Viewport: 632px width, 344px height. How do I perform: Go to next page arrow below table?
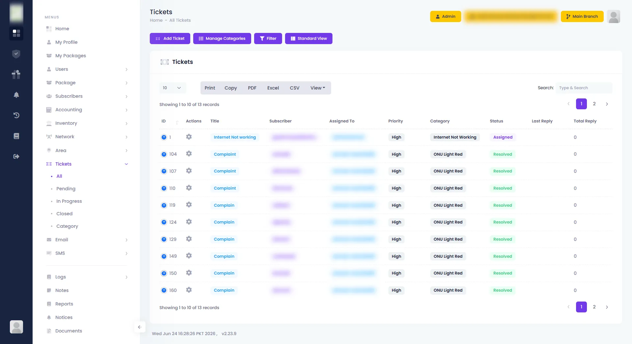point(607,307)
